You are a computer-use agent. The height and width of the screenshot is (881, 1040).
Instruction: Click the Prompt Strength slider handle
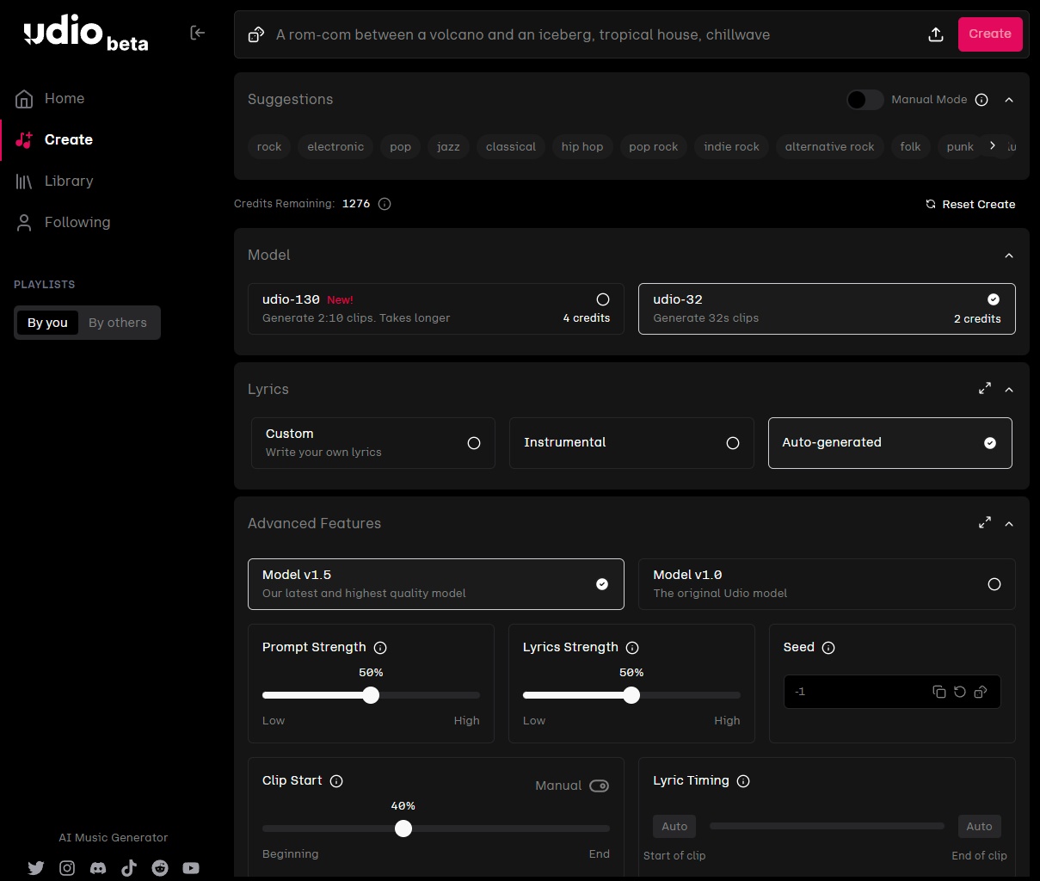[x=371, y=695]
